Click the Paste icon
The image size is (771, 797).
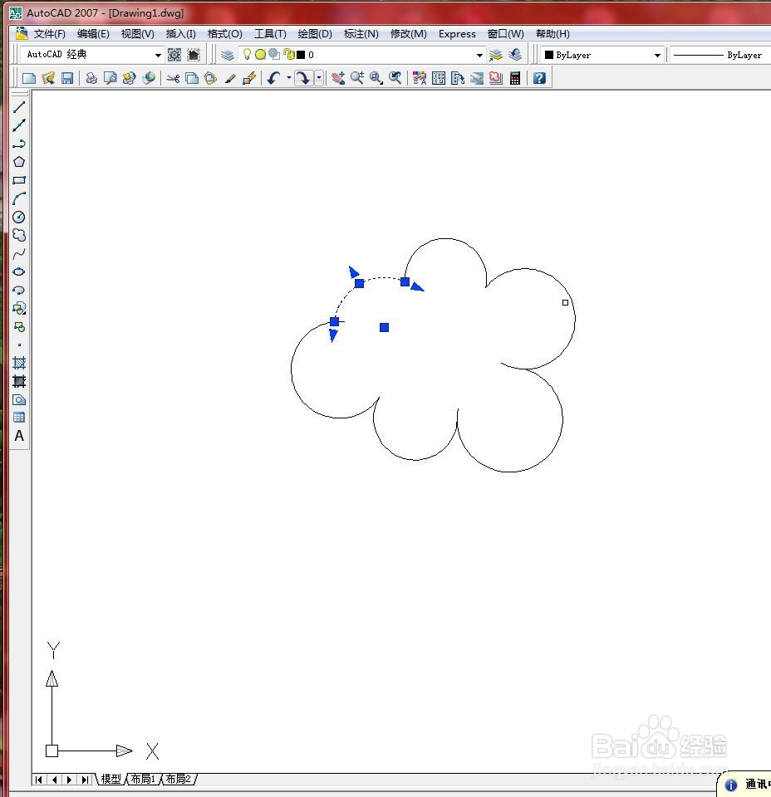210,78
